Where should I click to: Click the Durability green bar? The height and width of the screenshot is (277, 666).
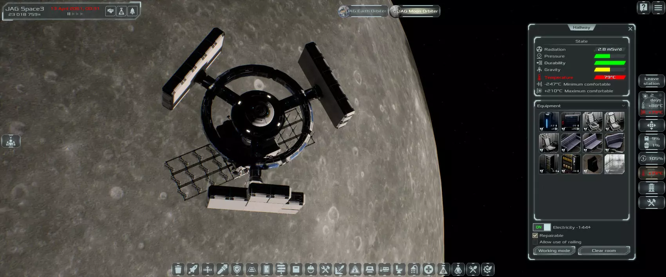[x=610, y=63]
